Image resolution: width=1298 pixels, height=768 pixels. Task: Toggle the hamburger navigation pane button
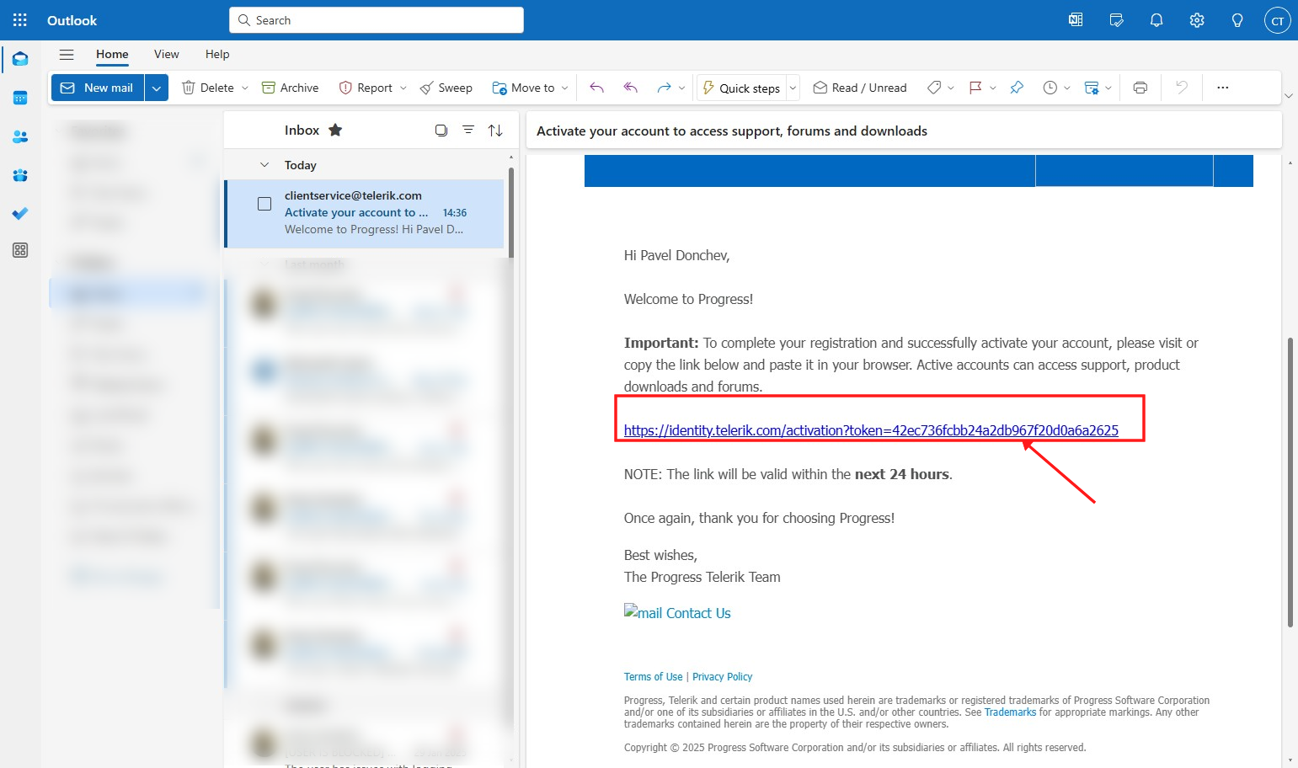[x=67, y=55]
